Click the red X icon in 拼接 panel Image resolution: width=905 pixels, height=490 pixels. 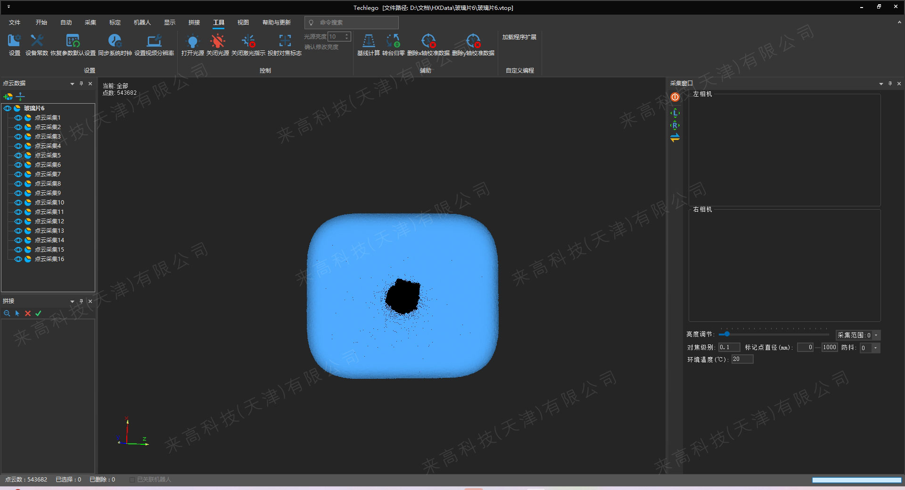click(x=28, y=313)
